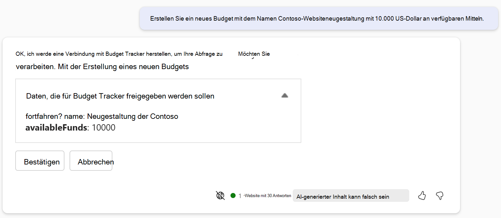
Task: Click the Abbrechen button
Action: click(91, 161)
